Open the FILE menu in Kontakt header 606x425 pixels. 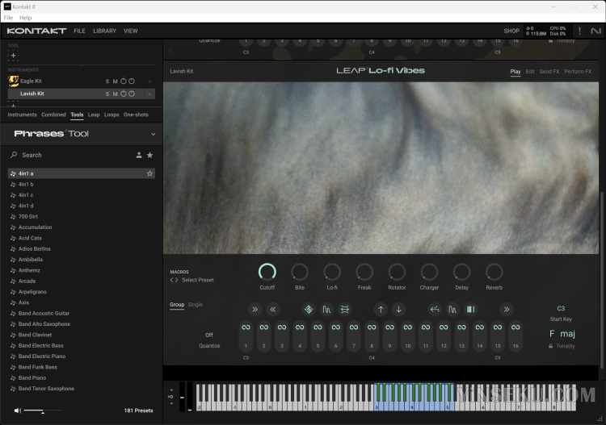(79, 31)
